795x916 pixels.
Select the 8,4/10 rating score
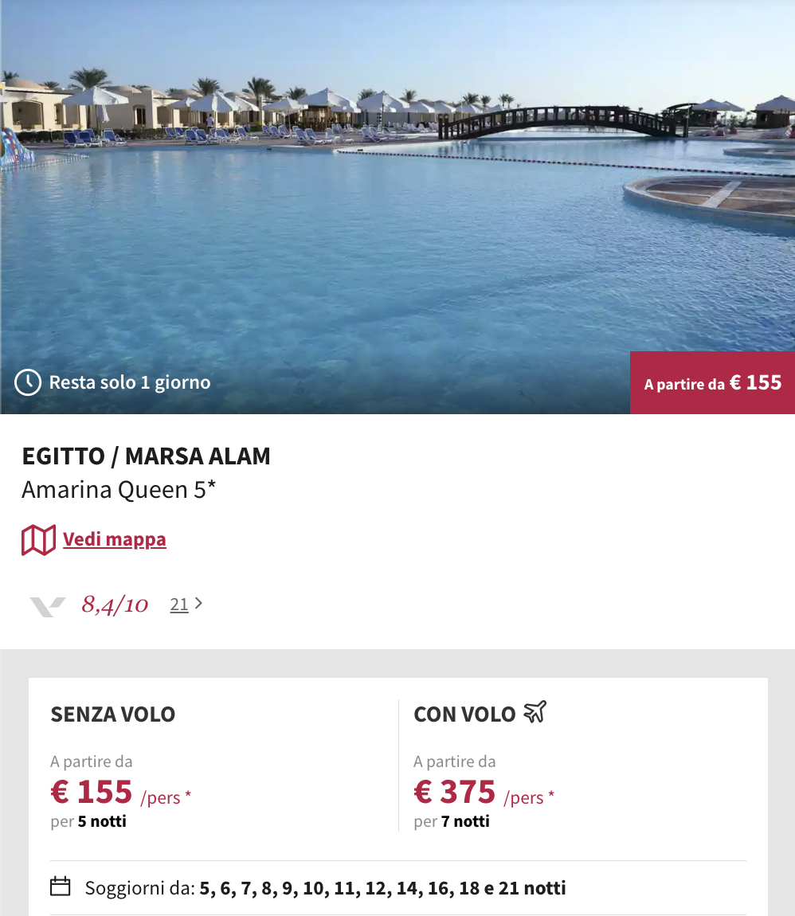click(x=114, y=603)
